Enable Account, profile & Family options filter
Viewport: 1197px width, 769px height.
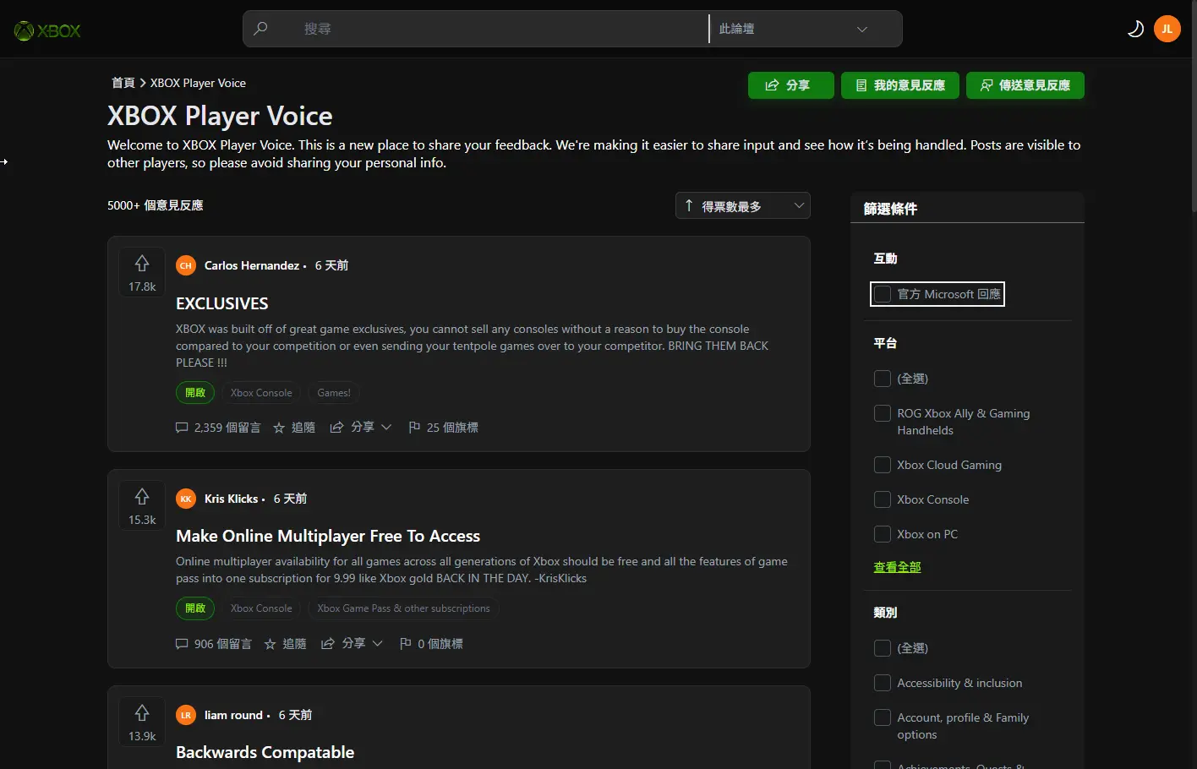coord(883,717)
